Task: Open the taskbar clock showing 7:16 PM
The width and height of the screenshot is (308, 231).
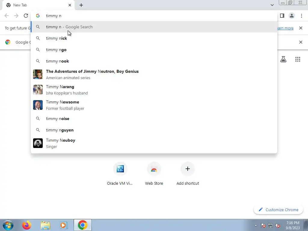Action: [293, 225]
